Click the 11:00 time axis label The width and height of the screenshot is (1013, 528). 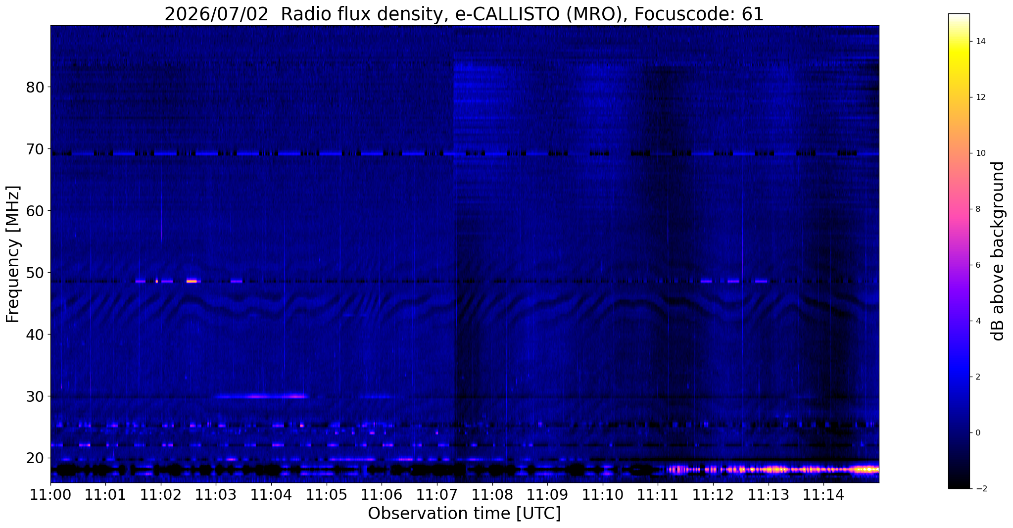[x=50, y=495]
